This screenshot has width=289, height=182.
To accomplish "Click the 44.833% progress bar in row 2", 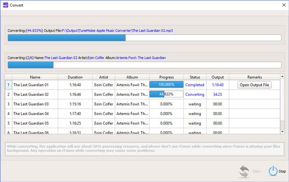I will point(166,94).
